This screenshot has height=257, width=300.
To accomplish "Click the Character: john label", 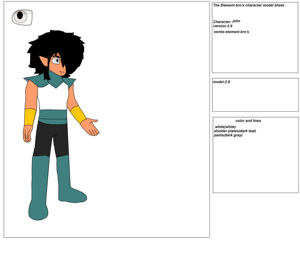I will pos(226,22).
